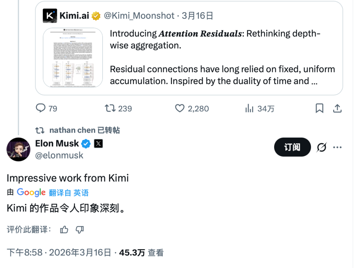Open the @elonmusk handle link
The width and height of the screenshot is (355, 268).
pyautogui.click(x=59, y=155)
